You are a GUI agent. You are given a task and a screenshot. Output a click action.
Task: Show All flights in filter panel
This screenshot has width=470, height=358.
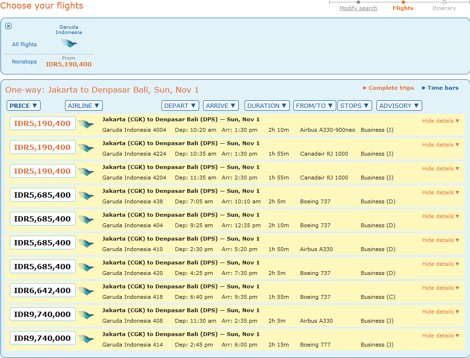click(x=24, y=44)
